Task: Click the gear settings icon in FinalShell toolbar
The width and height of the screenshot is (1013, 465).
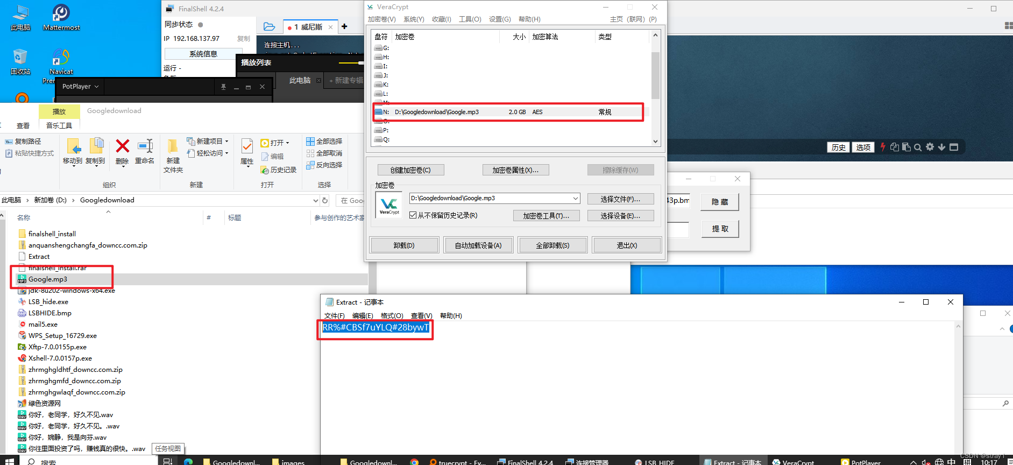Action: pos(930,147)
